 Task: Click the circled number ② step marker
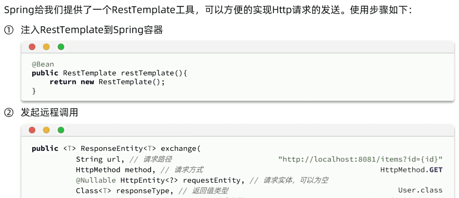coord(8,113)
